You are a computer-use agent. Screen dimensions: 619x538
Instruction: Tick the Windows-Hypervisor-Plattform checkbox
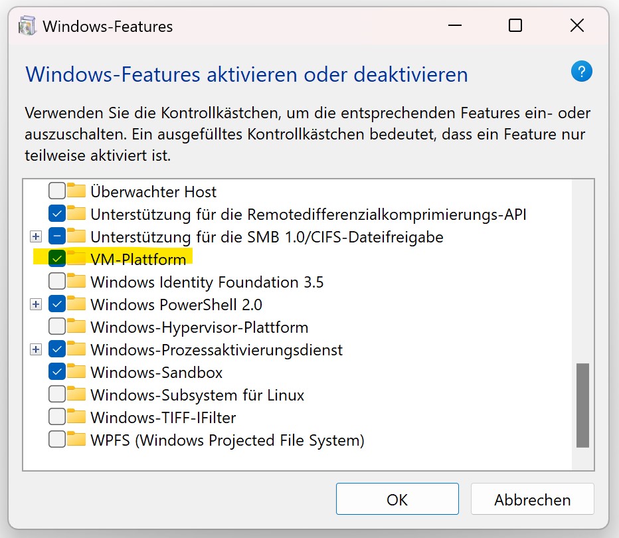(57, 327)
